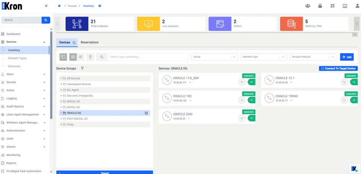Viewport: 361px width, 174px height.
Task: Expand the Policy sidebar menu
Action: tap(44, 90)
